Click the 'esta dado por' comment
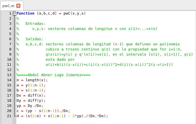 [60, 60]
